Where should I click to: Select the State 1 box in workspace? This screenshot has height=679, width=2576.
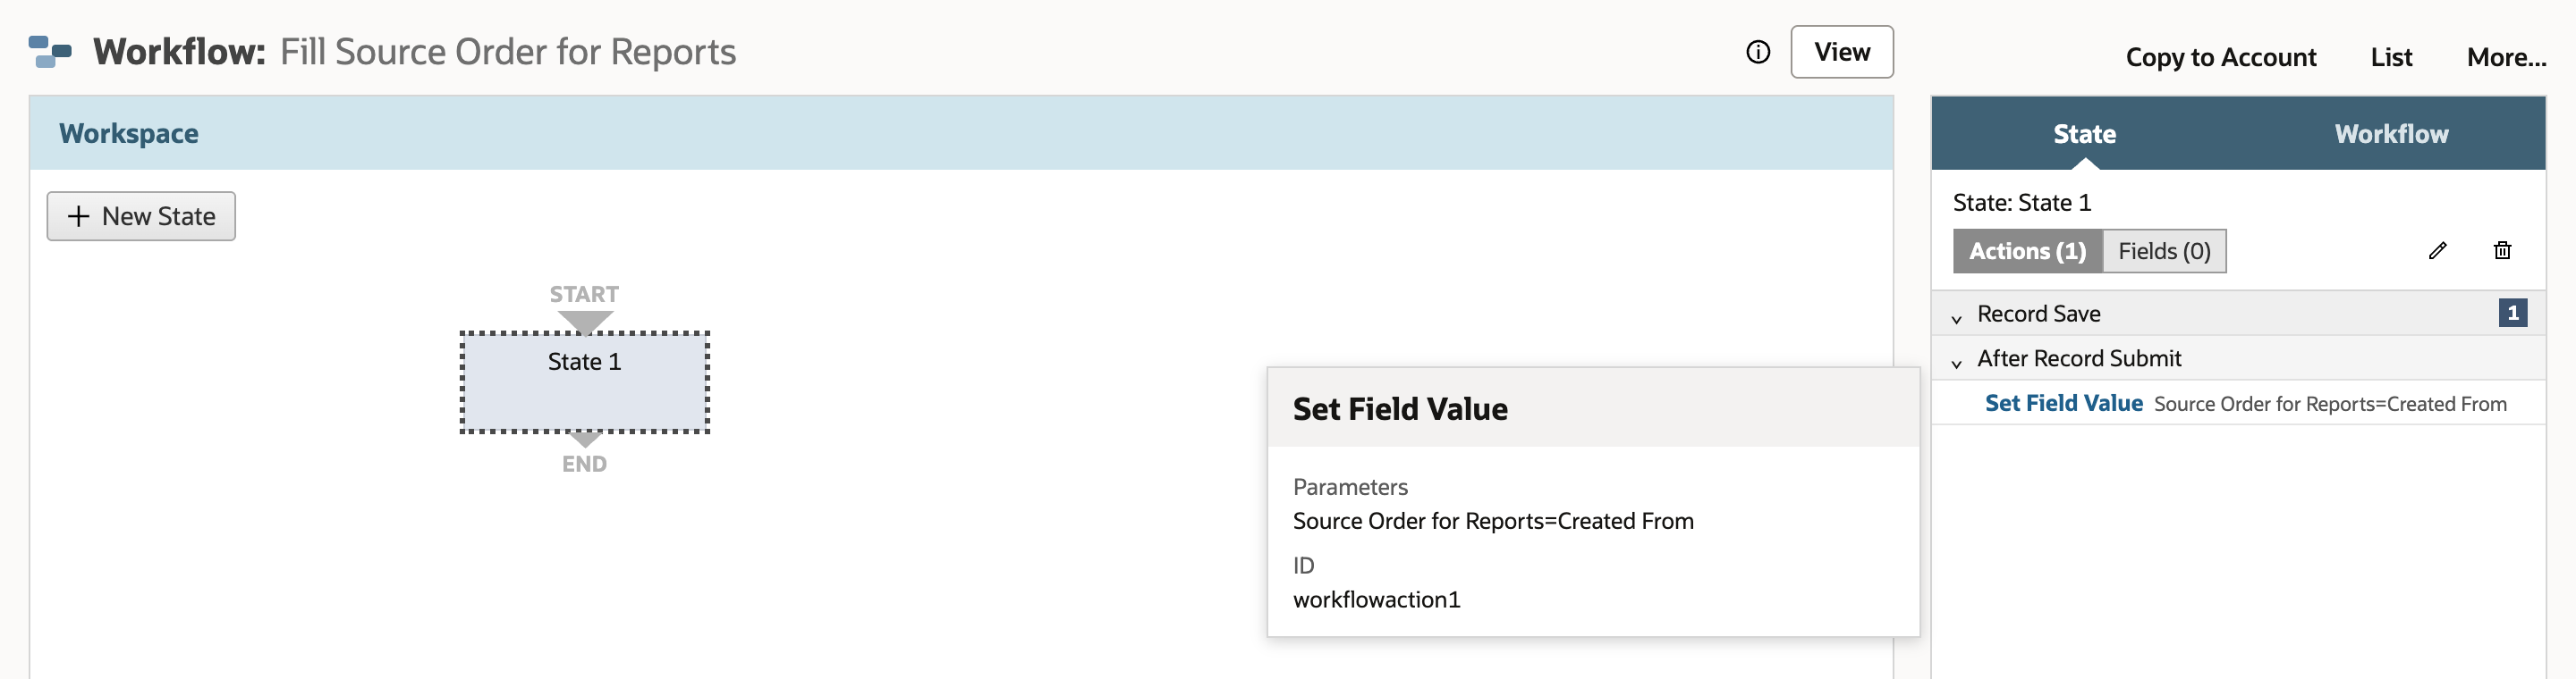pos(585,382)
